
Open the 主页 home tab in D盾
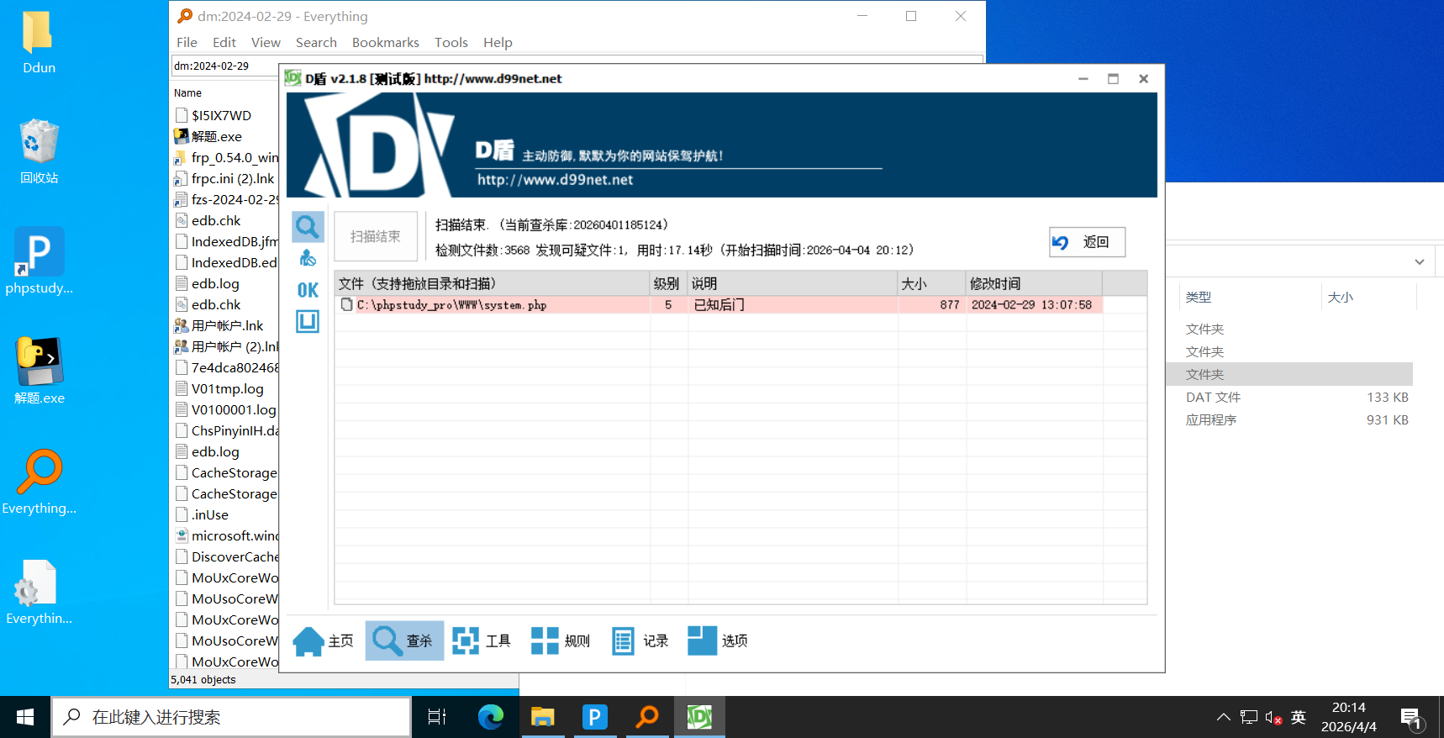click(324, 640)
